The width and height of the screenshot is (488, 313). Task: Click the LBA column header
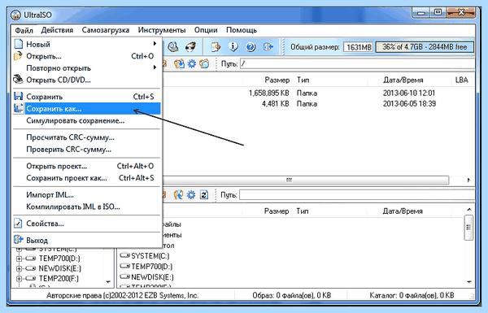pyautogui.click(x=462, y=80)
